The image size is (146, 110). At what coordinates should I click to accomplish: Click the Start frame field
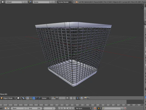pyautogui.click(x=19, y=108)
